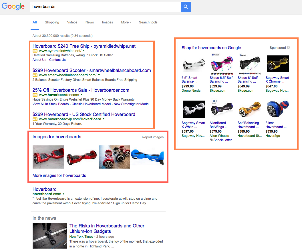Click the Alien Wheels seller name
Viewport: 302px width, 252px height.
pyautogui.click(x=219, y=136)
